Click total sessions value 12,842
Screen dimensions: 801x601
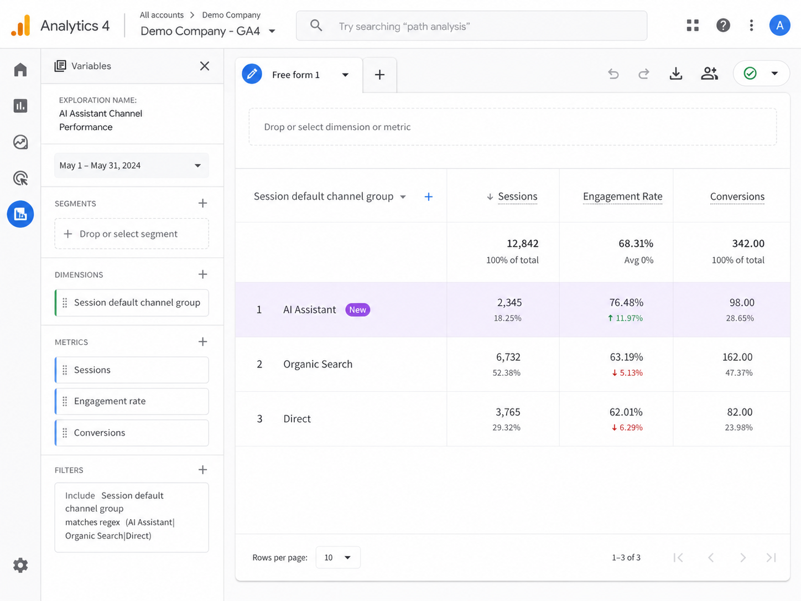coord(523,243)
